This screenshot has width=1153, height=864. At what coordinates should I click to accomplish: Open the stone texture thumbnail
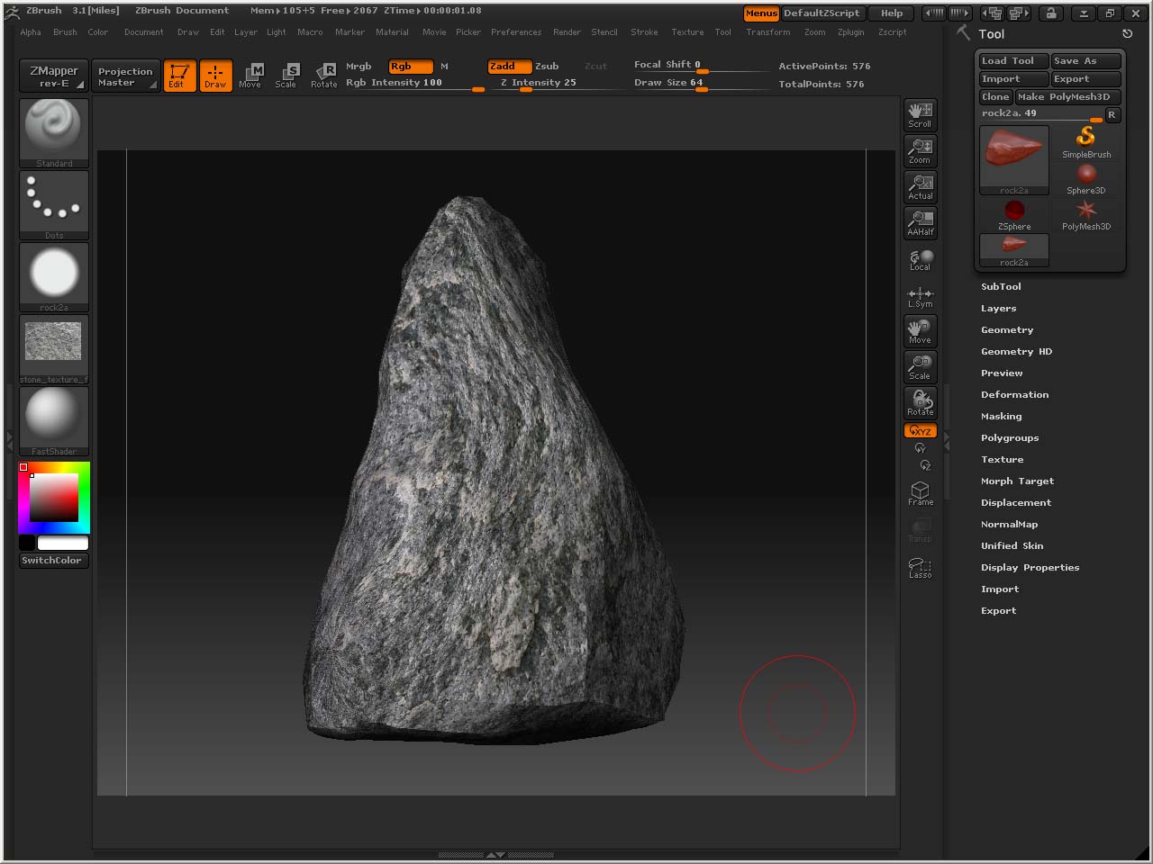tap(54, 344)
